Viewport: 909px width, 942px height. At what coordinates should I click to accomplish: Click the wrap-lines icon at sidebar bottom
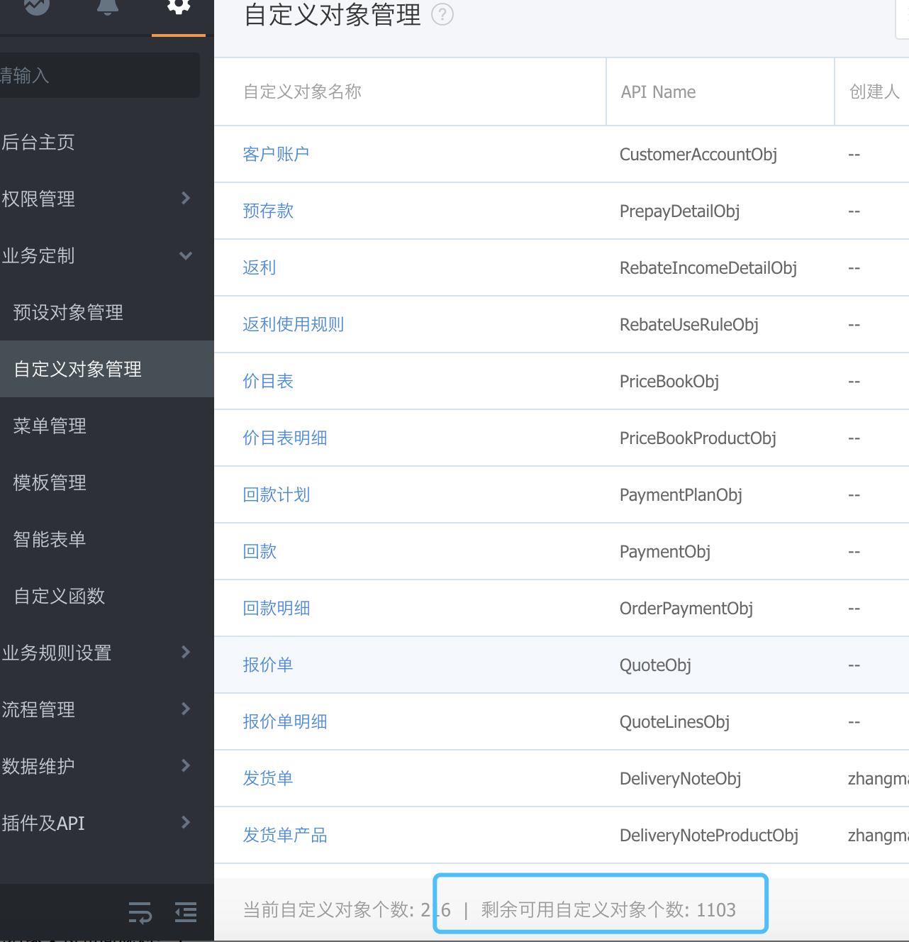coord(140,911)
